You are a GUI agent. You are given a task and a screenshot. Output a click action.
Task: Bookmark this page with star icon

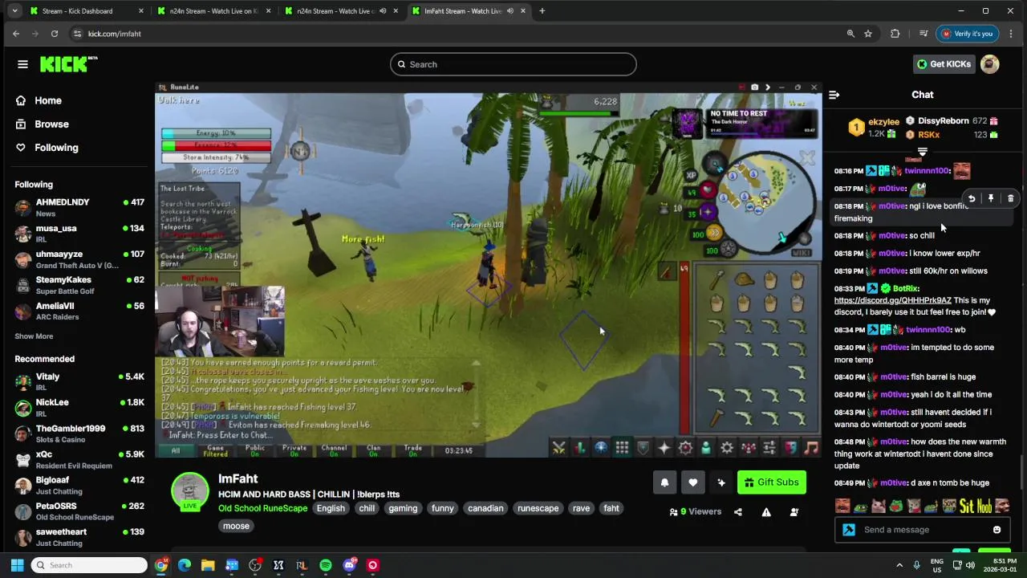click(868, 34)
